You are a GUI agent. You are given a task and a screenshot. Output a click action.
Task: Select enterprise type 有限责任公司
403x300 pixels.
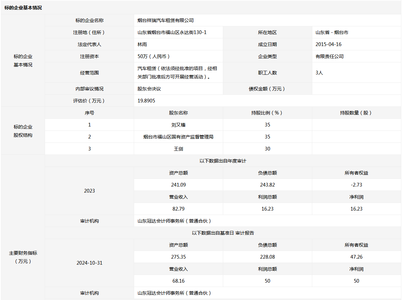point(329,56)
